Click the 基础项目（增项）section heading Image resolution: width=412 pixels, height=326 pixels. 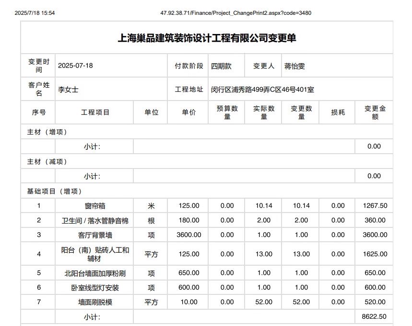click(x=54, y=191)
